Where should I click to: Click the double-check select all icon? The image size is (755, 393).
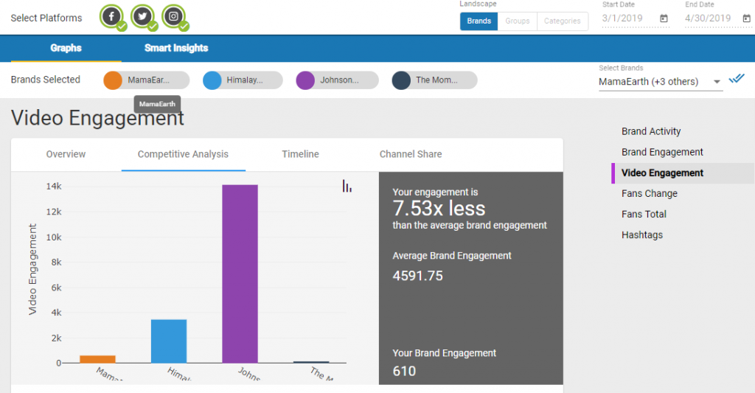[x=737, y=78]
